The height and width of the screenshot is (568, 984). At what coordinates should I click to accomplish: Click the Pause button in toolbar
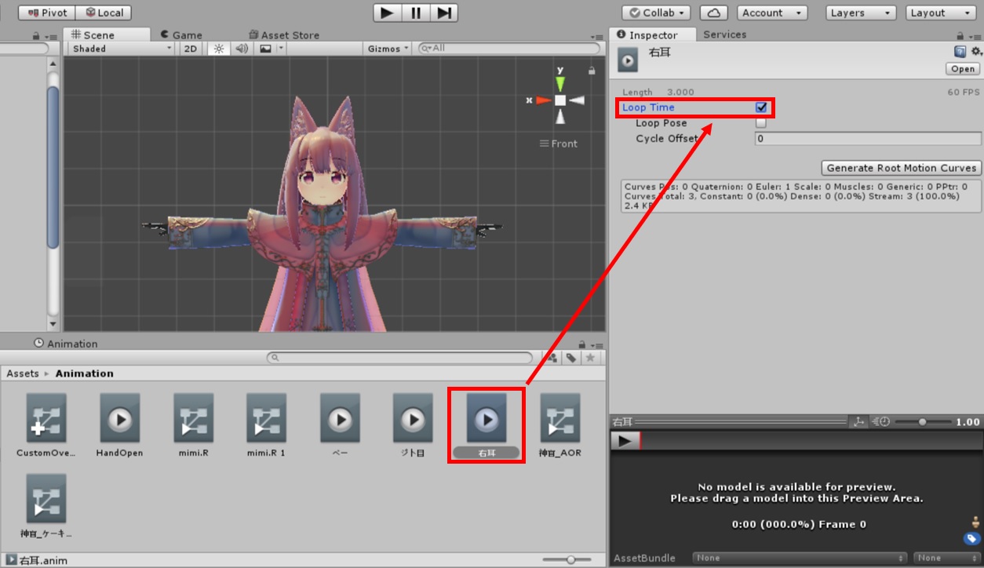point(415,13)
